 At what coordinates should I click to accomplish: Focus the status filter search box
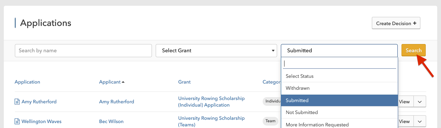click(339, 64)
